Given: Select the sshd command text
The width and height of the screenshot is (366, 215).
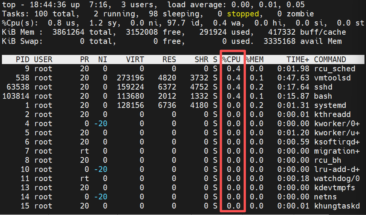Looking at the screenshot, I should point(323,87).
